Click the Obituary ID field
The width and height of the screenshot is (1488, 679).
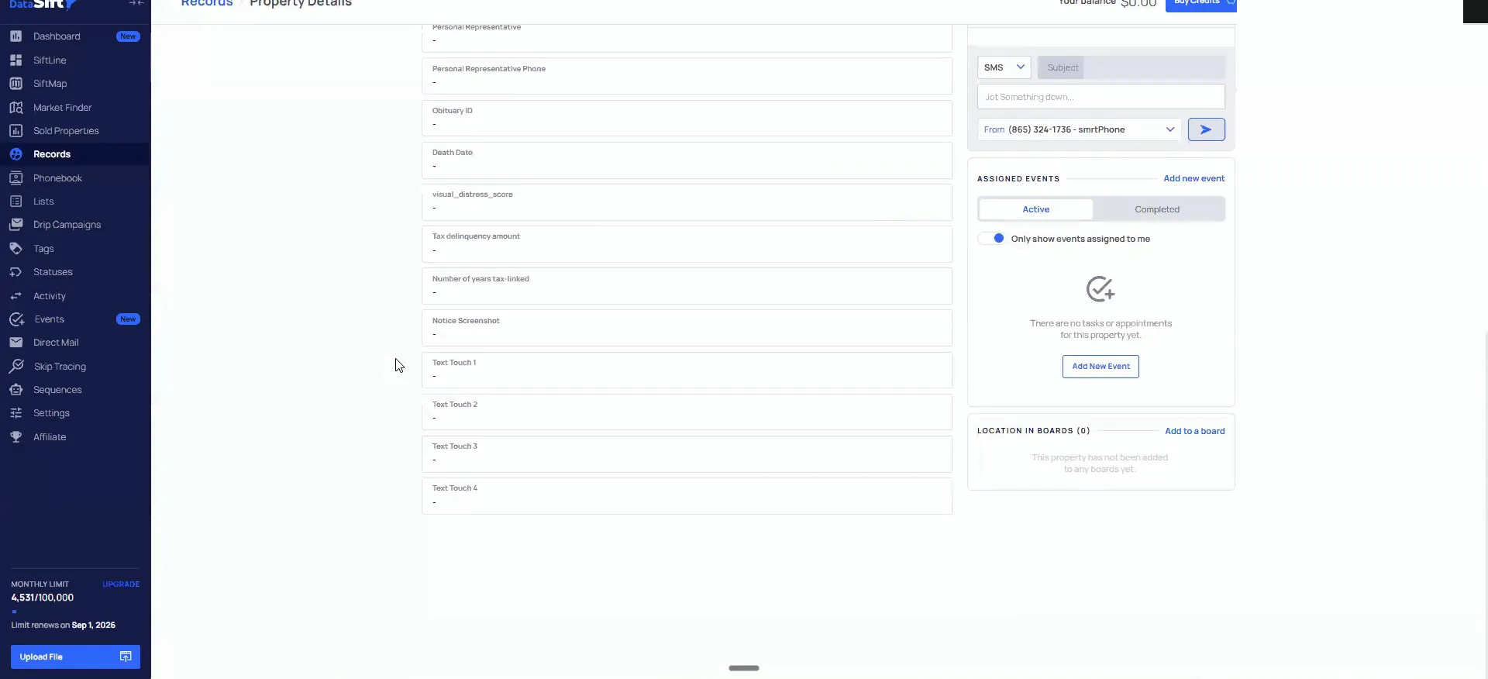[x=687, y=119]
